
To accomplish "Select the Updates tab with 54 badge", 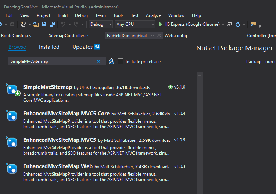I will (86, 47).
